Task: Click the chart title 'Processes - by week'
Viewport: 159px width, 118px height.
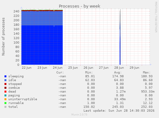Action: 80,6
